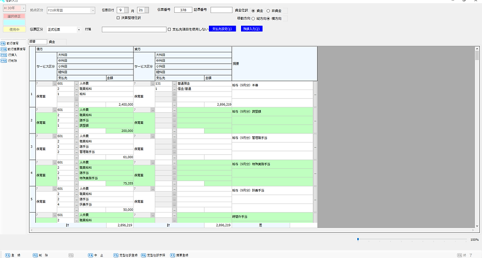Click the F10 previous summary copy shortcut
Screen dimensions: 482x258
pyautogui.click(x=13, y=49)
